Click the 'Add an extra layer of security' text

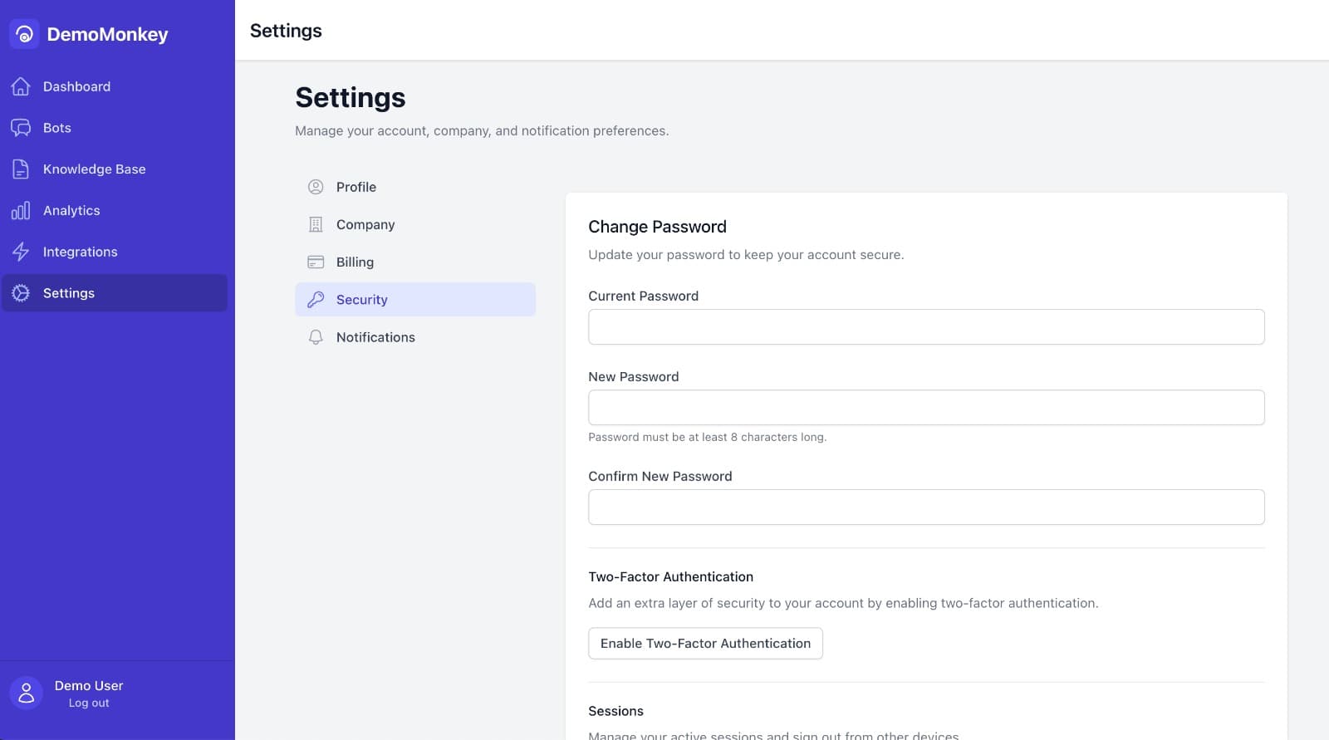pos(843,603)
